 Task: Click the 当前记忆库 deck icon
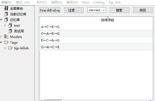tap(6, 14)
